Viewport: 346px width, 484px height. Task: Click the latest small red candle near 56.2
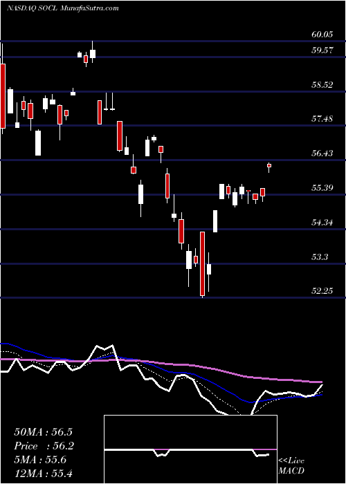coord(269,166)
